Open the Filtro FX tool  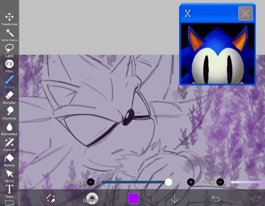10,66
